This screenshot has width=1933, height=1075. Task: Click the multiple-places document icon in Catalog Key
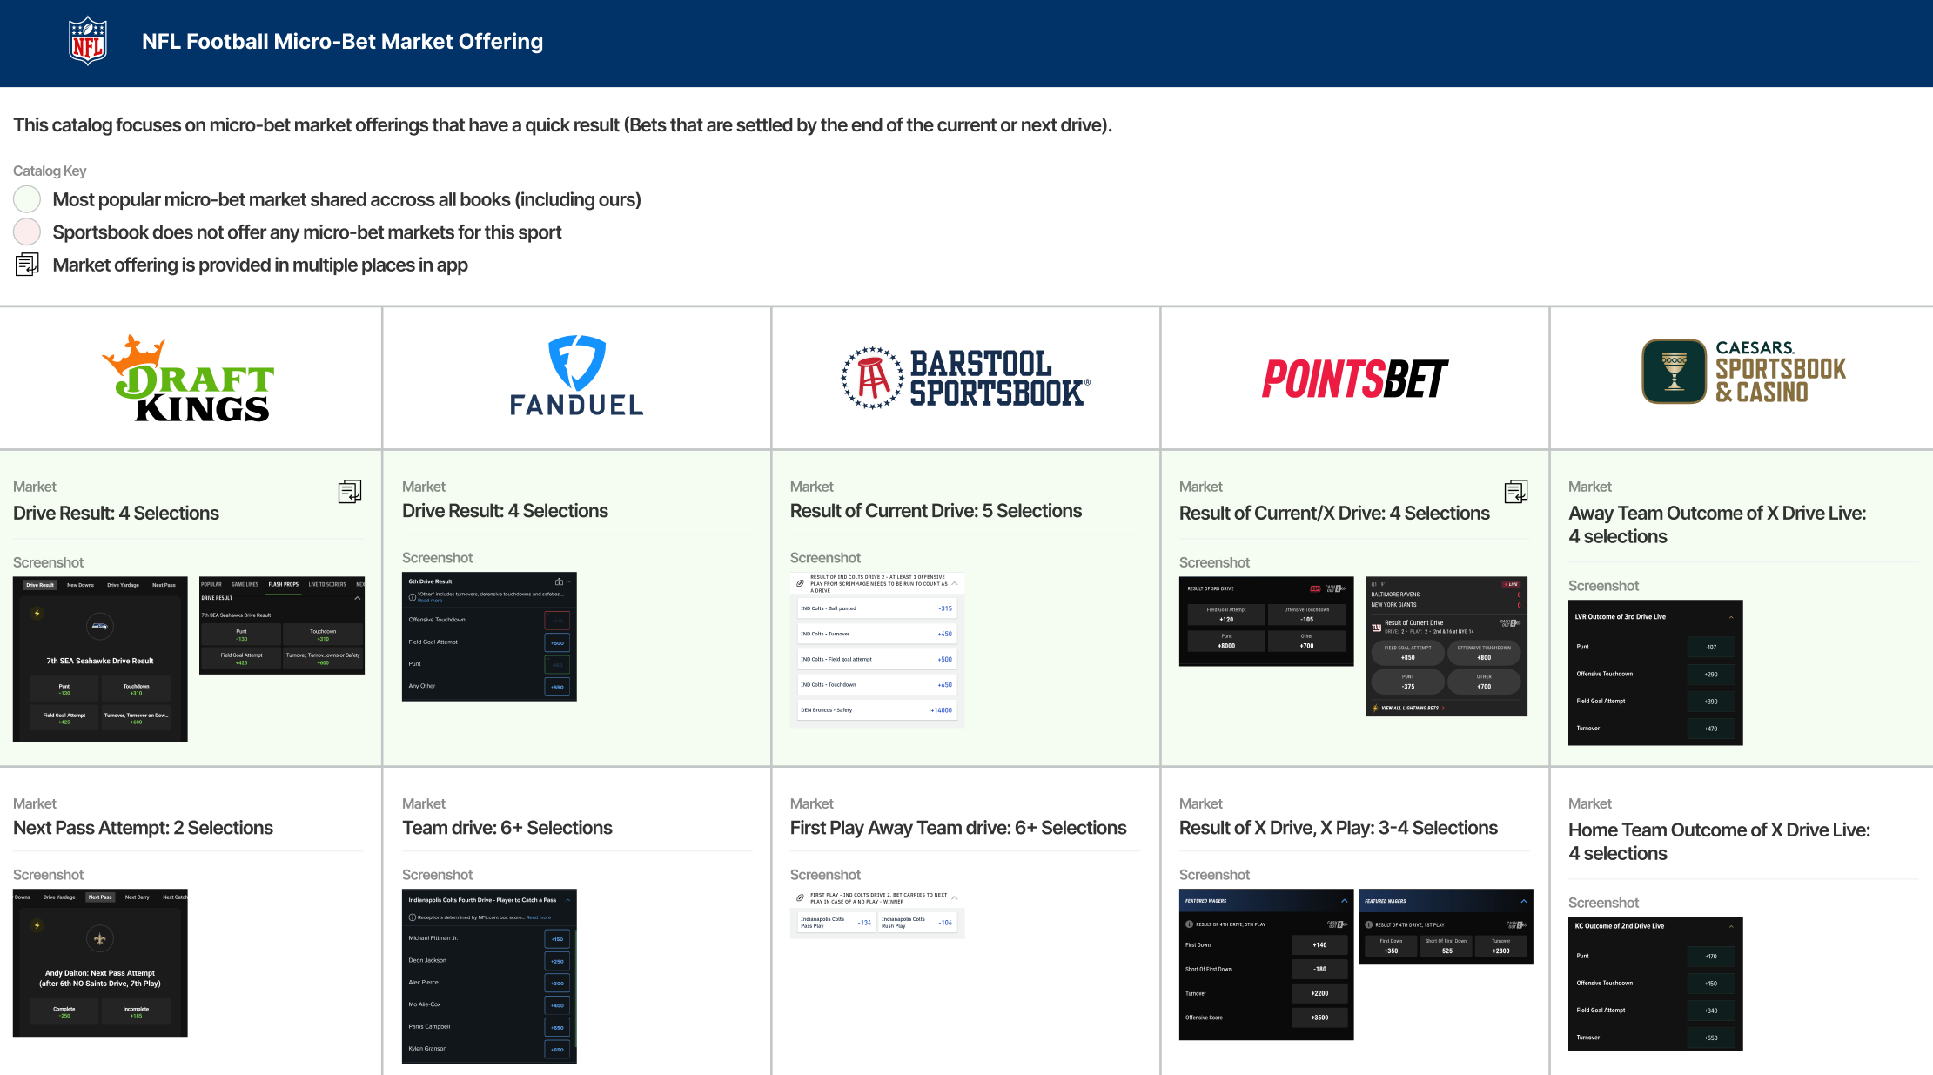click(27, 265)
